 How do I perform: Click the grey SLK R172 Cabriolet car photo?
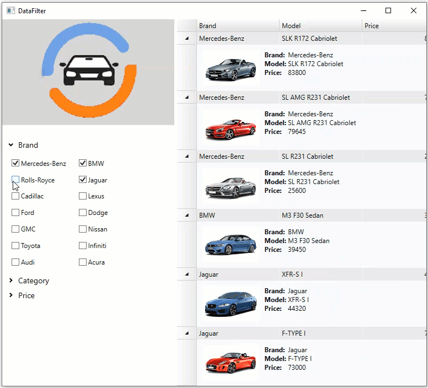tap(231, 68)
